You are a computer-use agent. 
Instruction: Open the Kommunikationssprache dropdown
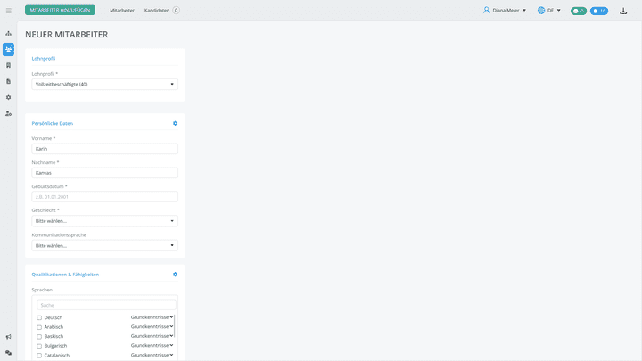pyautogui.click(x=104, y=245)
